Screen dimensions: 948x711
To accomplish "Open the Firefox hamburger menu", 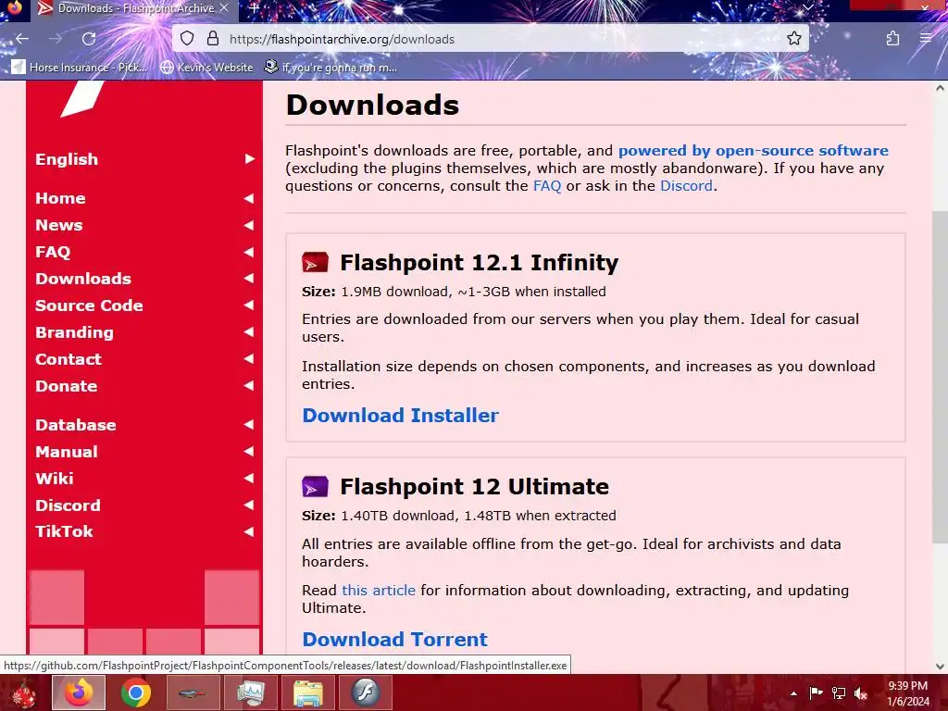I will tap(926, 39).
